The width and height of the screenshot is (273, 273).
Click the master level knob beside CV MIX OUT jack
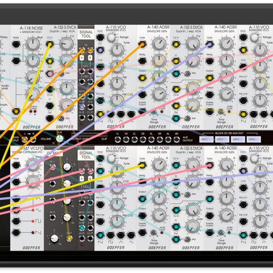54,239
